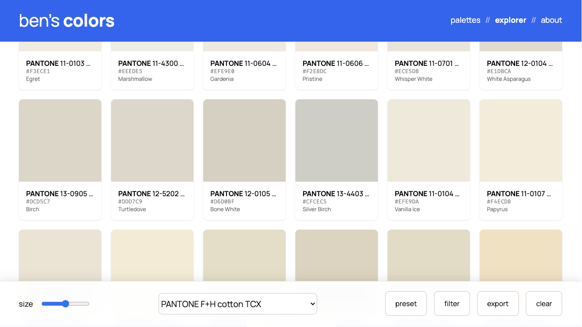Select the Marshmallow color card
The width and height of the screenshot is (582, 327).
152,71
